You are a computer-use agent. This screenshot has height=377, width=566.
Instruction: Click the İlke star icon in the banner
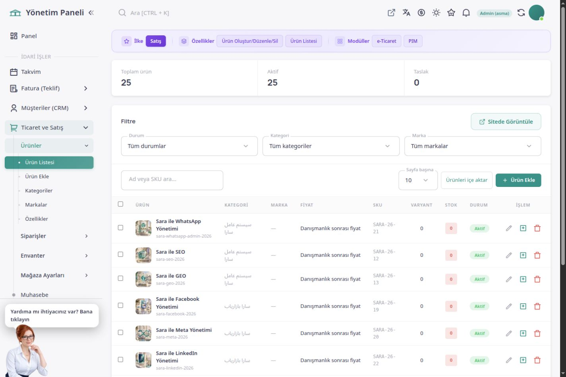point(126,41)
